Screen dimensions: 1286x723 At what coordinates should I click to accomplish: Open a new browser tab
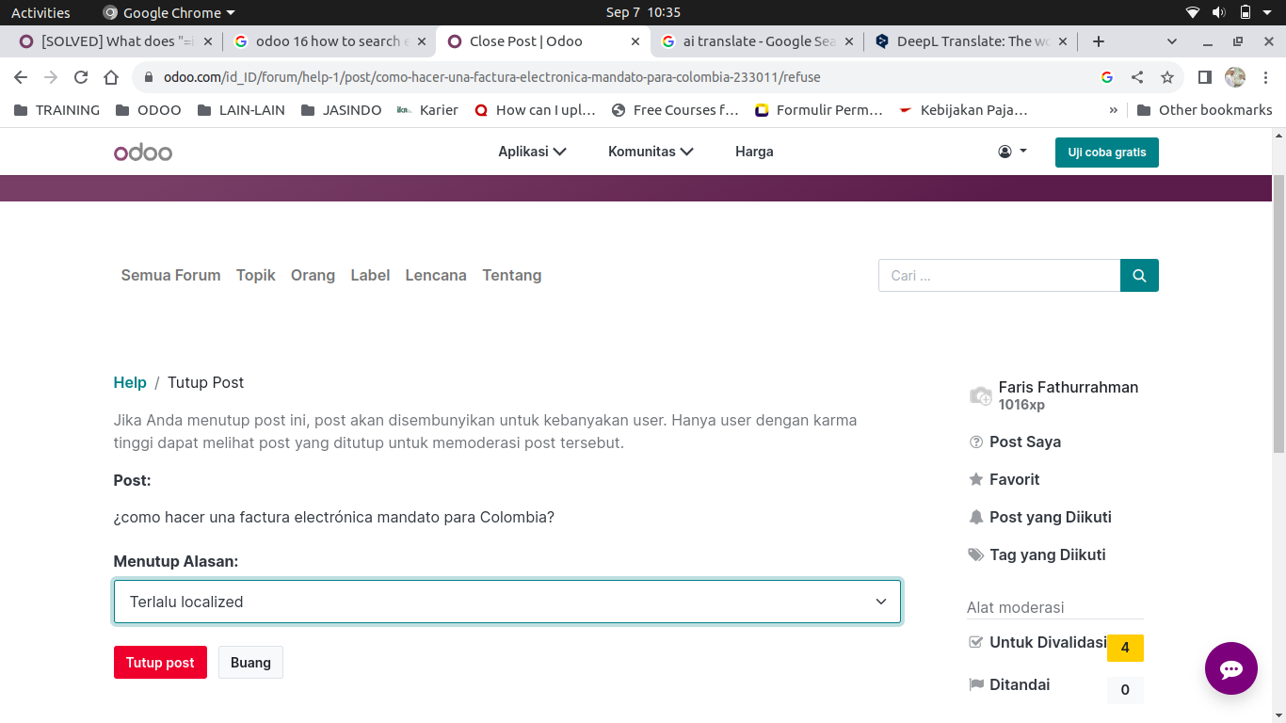[1098, 41]
